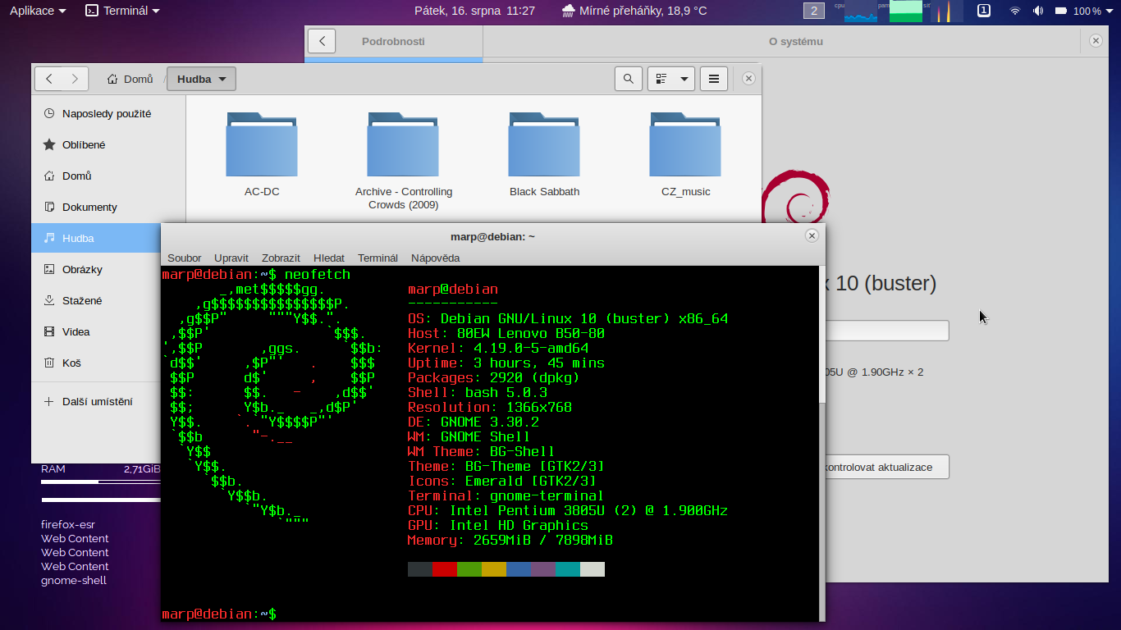The width and height of the screenshot is (1121, 630).
Task: Open Soubor menu in terminal
Action: pyautogui.click(x=185, y=258)
